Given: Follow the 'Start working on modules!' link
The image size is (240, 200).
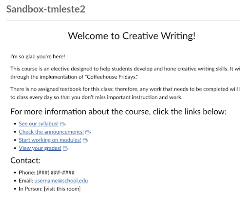Looking at the screenshot, I should [50, 140].
